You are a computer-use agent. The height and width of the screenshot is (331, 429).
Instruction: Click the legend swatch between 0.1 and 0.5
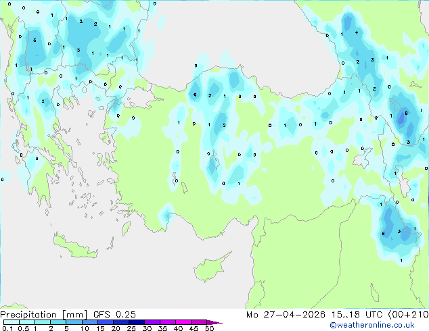coord(12,322)
